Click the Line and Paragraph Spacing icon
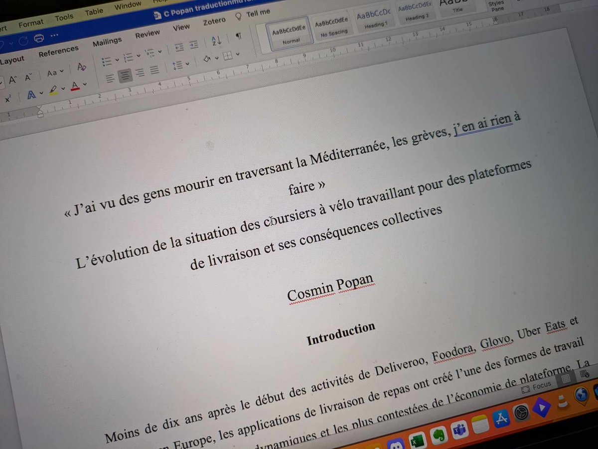 tap(177, 66)
